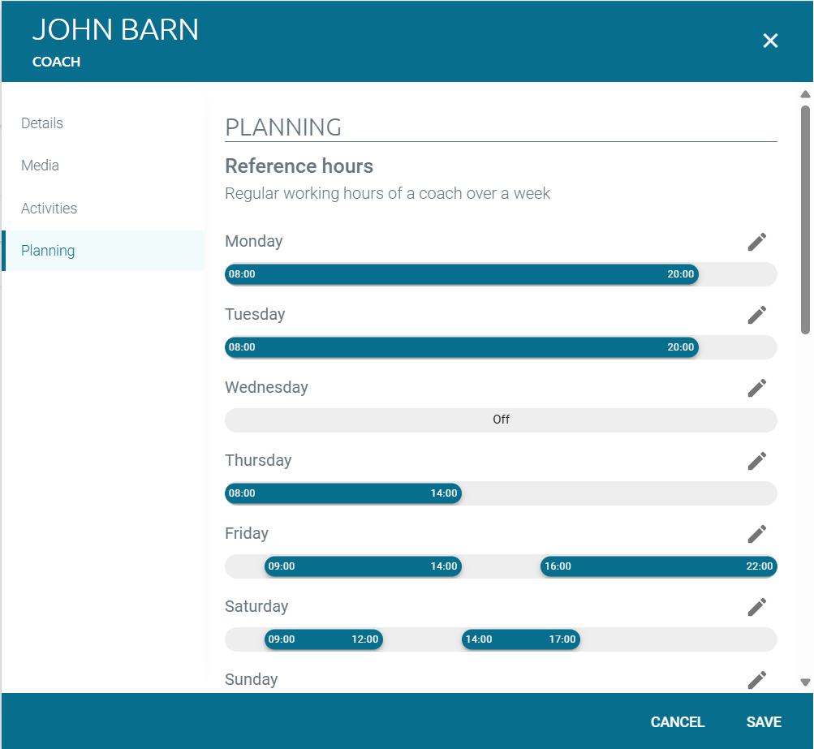
Task: Click the scrollbar up arrow
Action: pyautogui.click(x=805, y=94)
